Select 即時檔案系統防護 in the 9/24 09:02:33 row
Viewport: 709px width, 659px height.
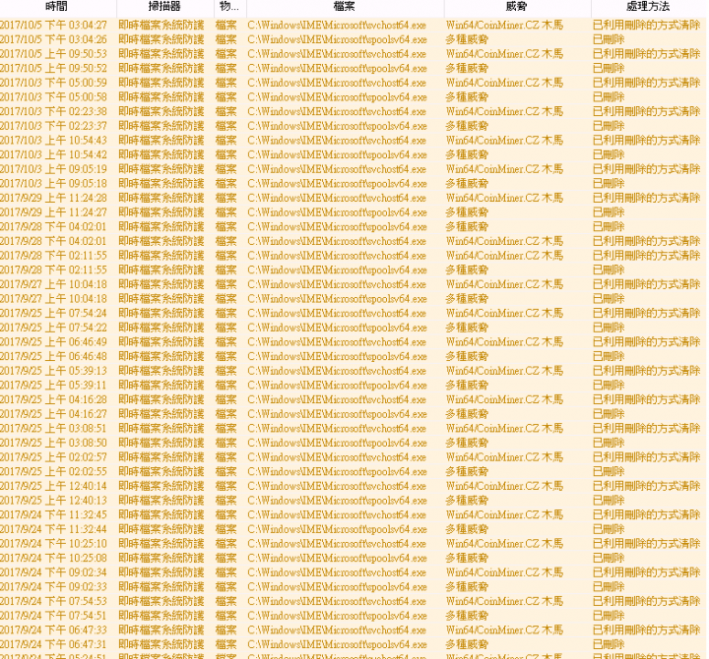(161, 587)
